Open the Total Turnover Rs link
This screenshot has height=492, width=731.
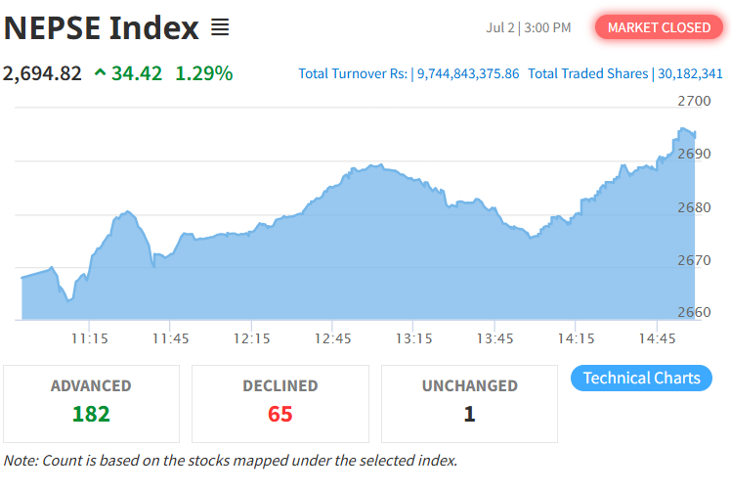(408, 73)
